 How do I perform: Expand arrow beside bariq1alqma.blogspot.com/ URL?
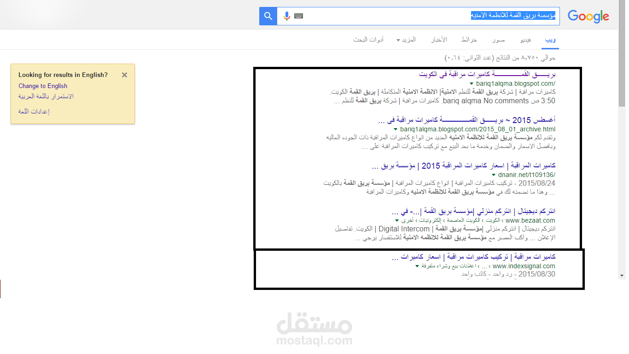coord(472,84)
